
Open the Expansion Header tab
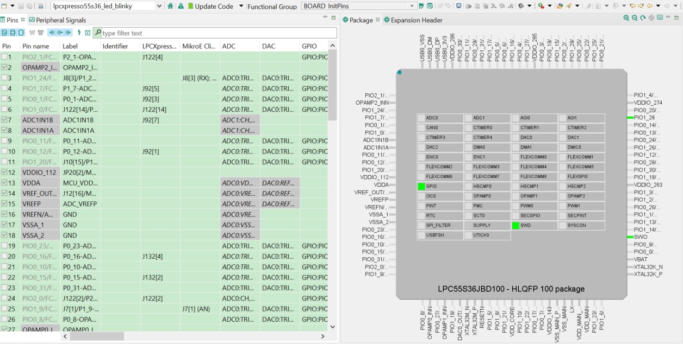point(416,20)
